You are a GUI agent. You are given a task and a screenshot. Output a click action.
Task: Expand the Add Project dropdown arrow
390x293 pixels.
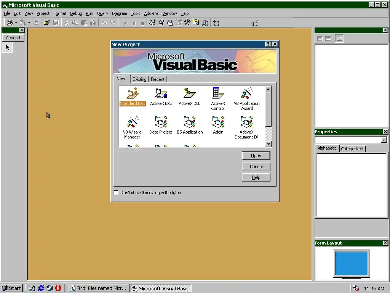[x=16, y=23]
